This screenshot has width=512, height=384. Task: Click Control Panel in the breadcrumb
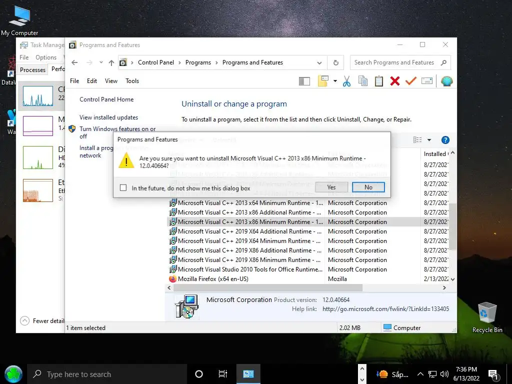(x=156, y=62)
